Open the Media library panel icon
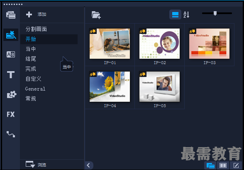Image resolution: width=244 pixels, height=170 pixels. [11, 15]
